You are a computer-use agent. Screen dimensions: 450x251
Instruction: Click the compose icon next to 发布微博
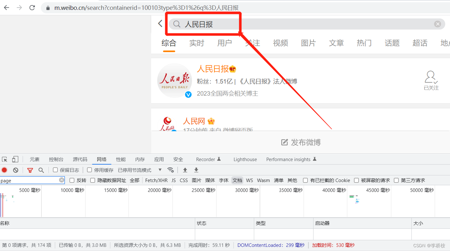(284, 142)
